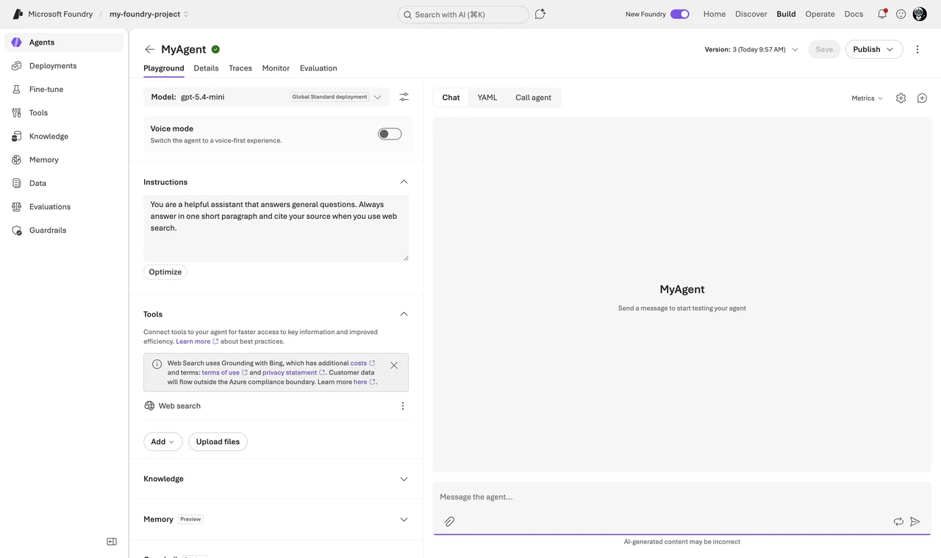Go back using the arrow beside MyAgent

point(150,49)
